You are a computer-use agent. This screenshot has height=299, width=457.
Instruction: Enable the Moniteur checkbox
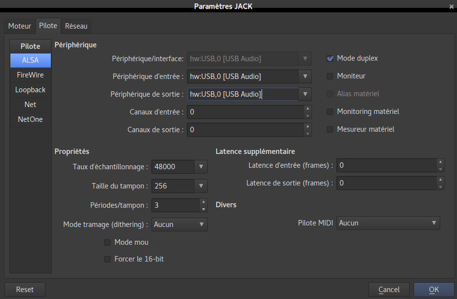tap(330, 76)
